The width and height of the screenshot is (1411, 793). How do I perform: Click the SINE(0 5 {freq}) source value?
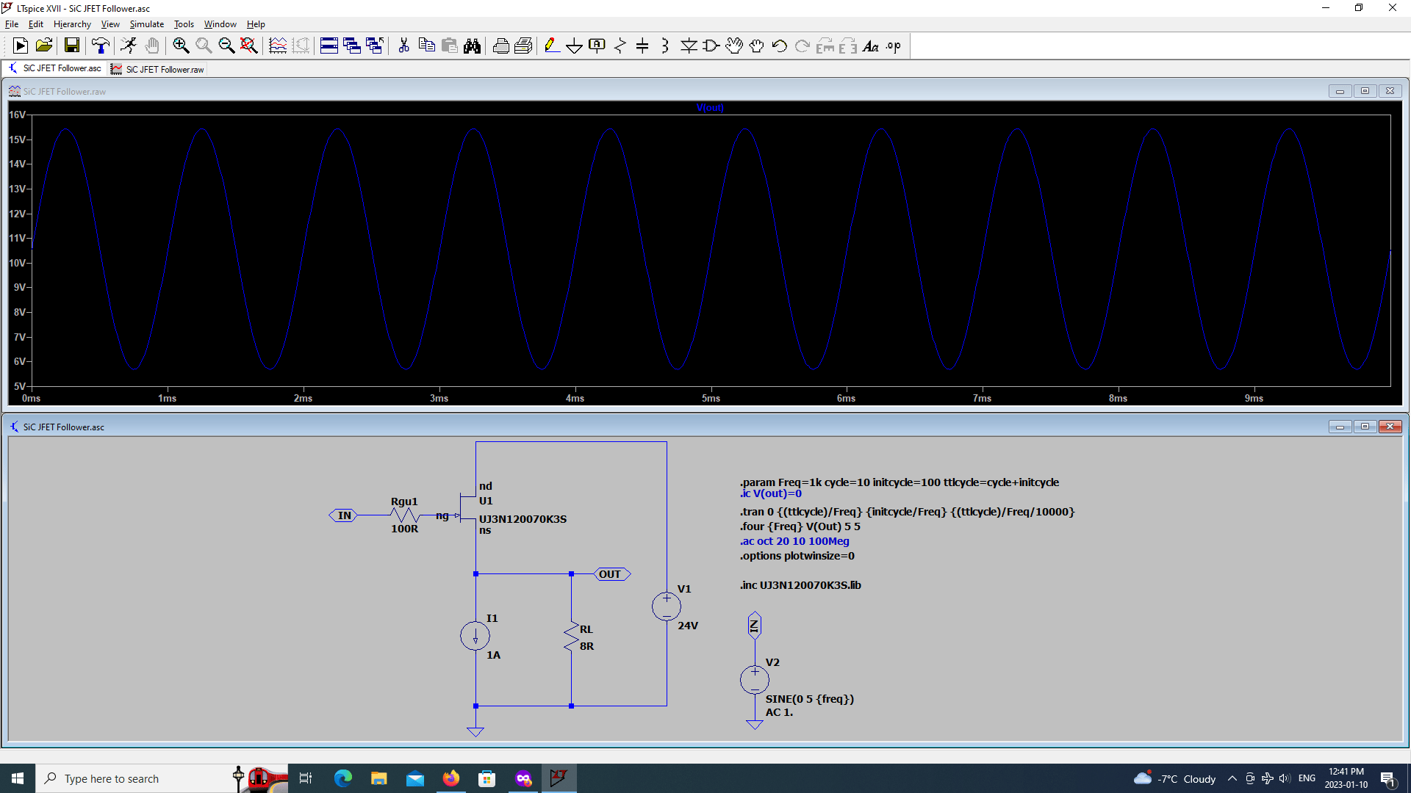[x=810, y=699]
